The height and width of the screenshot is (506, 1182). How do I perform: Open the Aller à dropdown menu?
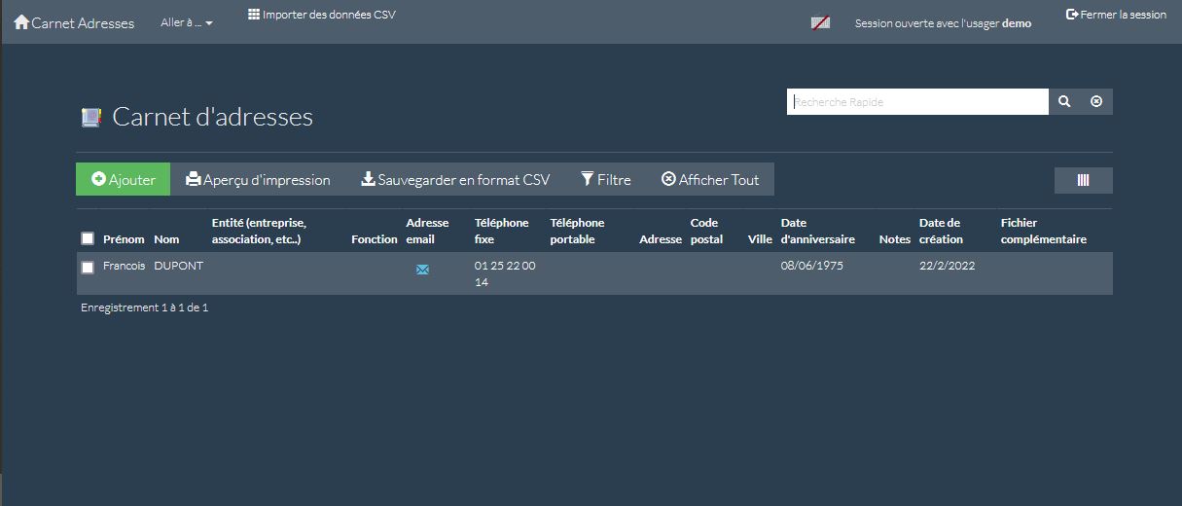click(187, 22)
